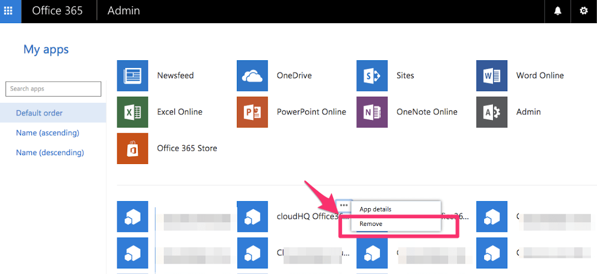Open the Excel Online tile icon
Image resolution: width=597 pixels, height=274 pixels.
point(132,112)
